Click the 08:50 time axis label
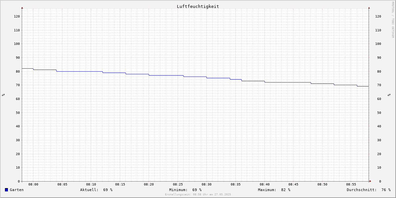 click(322, 184)
